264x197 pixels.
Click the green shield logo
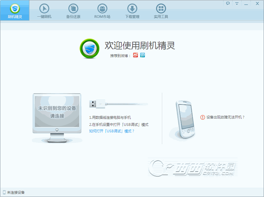point(89,48)
